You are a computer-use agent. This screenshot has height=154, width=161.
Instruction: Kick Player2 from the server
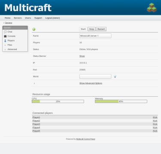click(155, 121)
